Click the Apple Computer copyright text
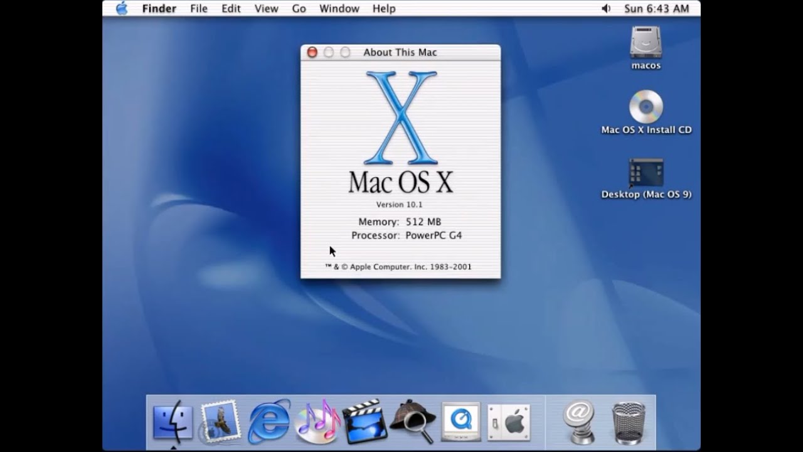Viewport: 803px width, 452px height. (398, 267)
